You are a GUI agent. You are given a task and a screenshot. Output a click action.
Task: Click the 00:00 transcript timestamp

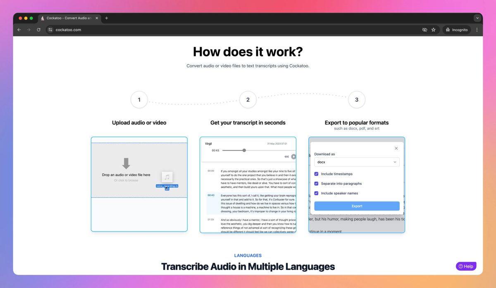[x=211, y=171]
